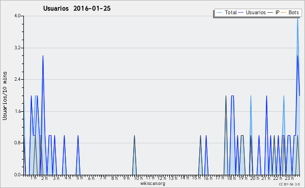Image resolution: width=305 pixels, height=188 pixels.
Task: Click the 23 h x-axis label
Action: pyautogui.click(x=289, y=178)
